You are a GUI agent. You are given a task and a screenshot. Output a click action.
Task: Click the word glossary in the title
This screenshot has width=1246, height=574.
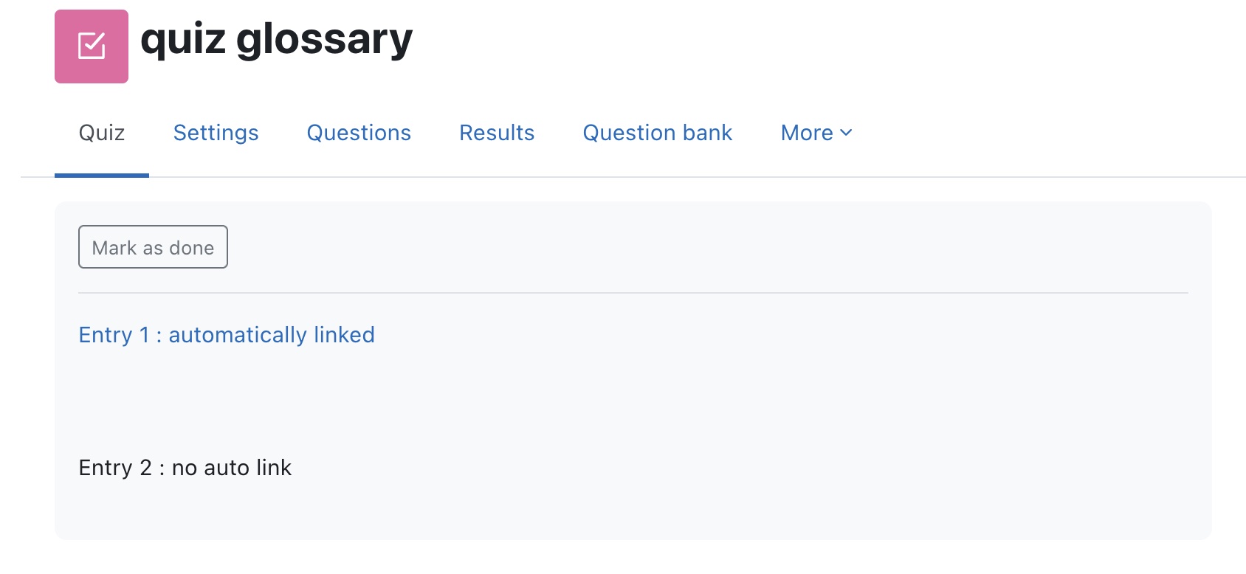tap(324, 40)
